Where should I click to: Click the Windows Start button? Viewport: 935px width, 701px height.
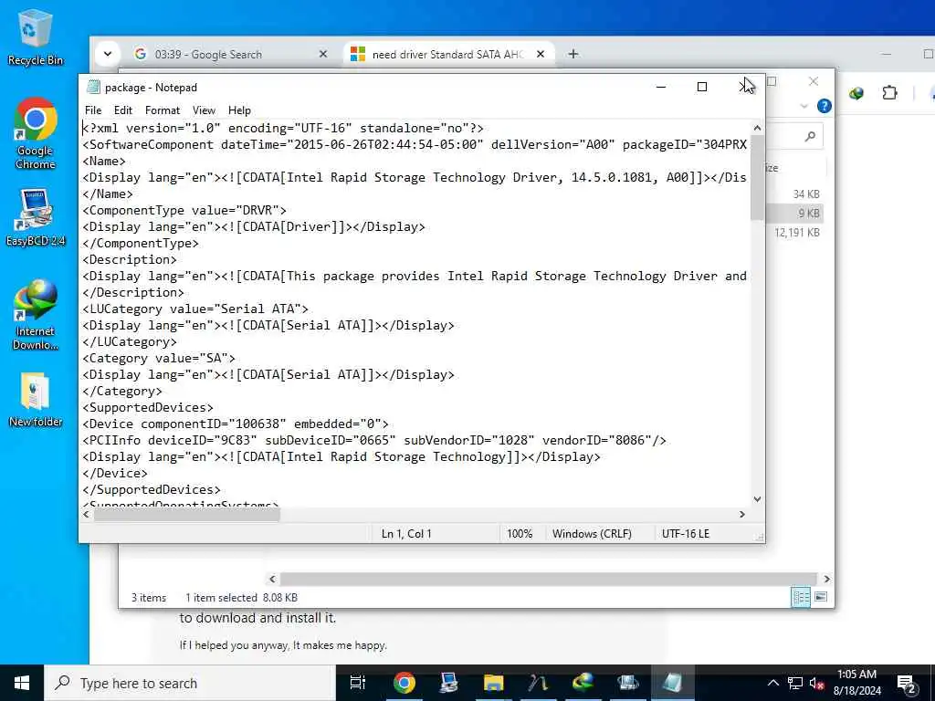point(22,683)
